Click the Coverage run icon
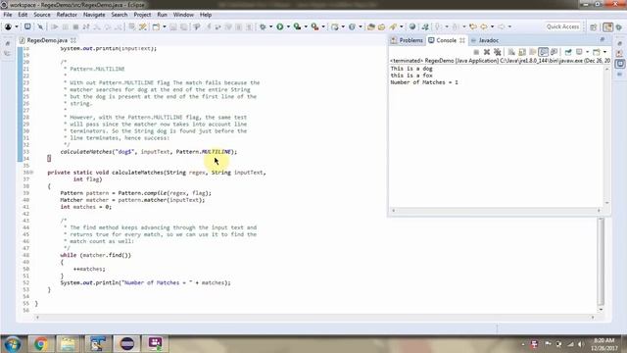 point(297,26)
